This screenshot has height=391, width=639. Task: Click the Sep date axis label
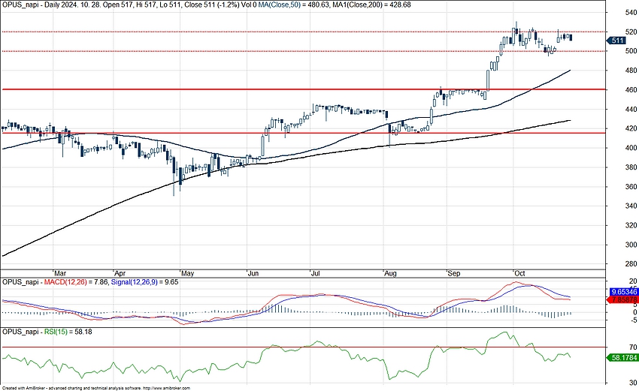[x=454, y=273]
